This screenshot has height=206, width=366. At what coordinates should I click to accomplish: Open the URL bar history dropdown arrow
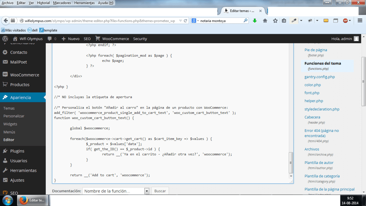(180, 21)
